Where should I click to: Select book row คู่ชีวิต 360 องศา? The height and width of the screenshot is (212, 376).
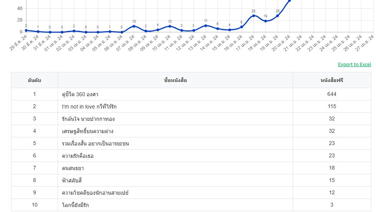[191, 94]
